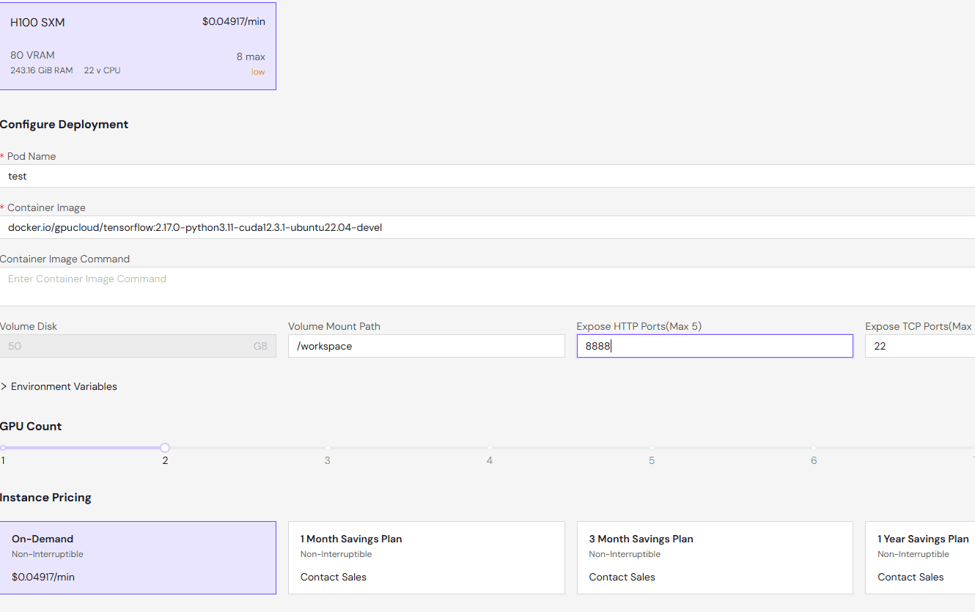Choose the 1 Month Savings Plan

(x=426, y=558)
